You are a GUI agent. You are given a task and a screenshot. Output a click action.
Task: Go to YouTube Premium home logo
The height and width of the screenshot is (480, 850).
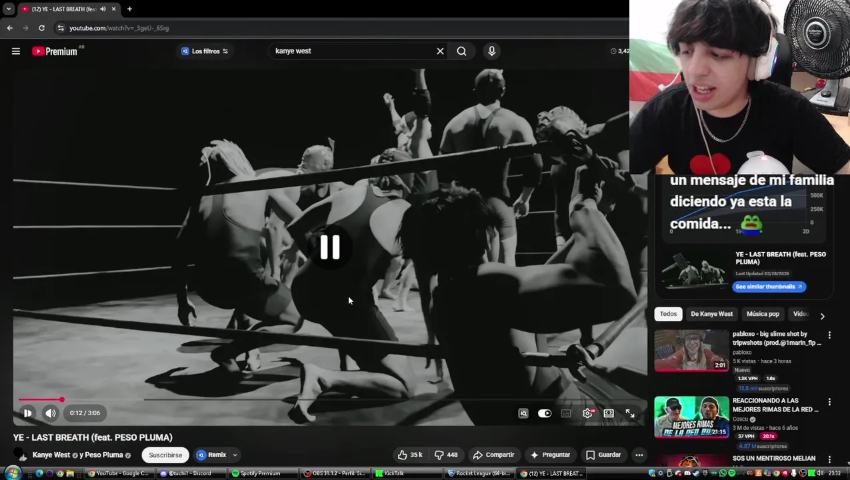coord(55,51)
